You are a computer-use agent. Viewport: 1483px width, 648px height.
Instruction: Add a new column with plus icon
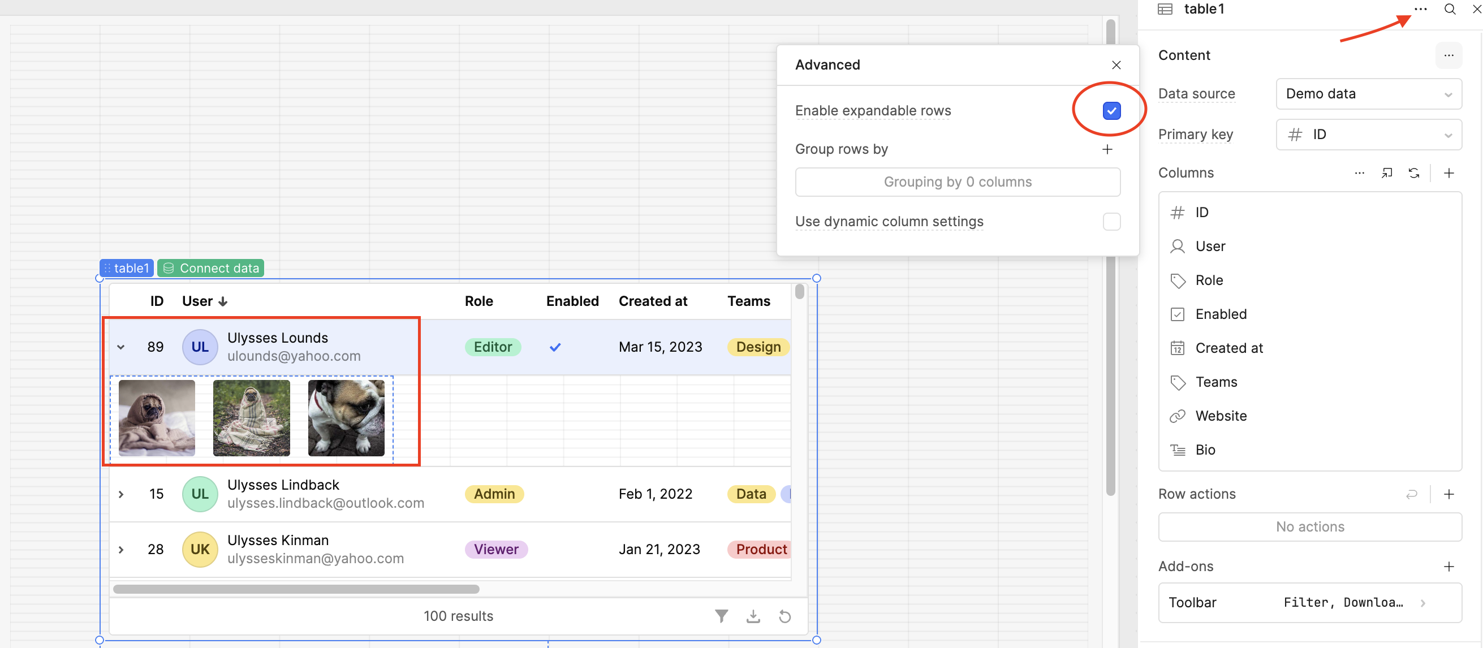click(x=1449, y=173)
